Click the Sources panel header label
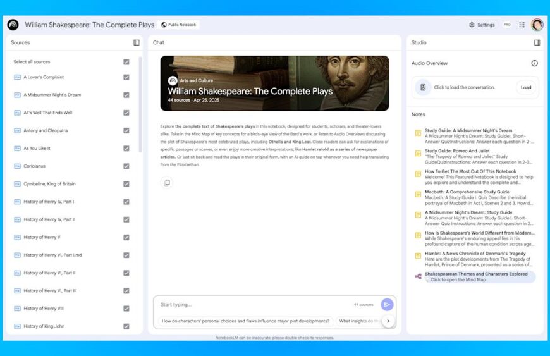The height and width of the screenshot is (356, 550). [20, 42]
